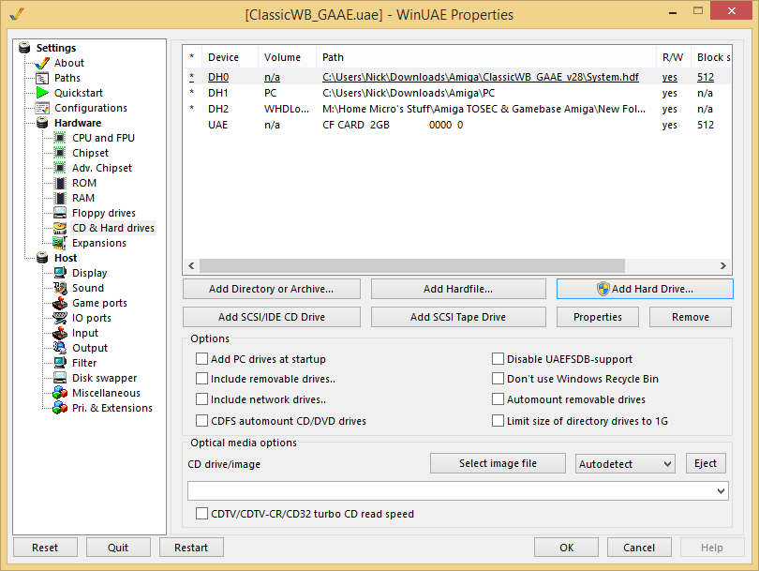Screen dimensions: 759x571
Task: Click the Settings root disk icon
Action: click(24, 48)
